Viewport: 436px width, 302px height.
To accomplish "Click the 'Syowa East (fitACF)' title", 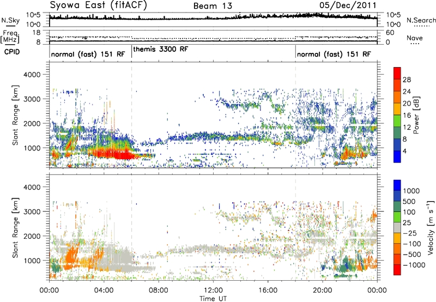I will click(99, 5).
